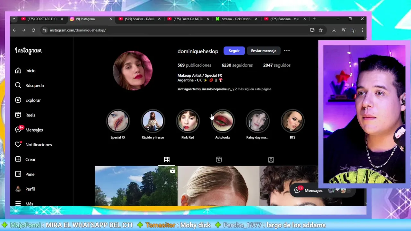Viewport: 411px width, 231px height.
Task: Select posts grid tab icon
Action: (x=167, y=159)
